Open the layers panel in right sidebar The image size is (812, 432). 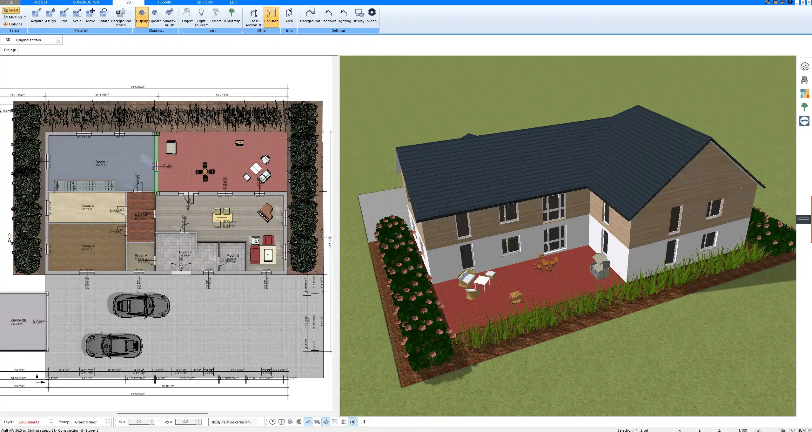[804, 66]
